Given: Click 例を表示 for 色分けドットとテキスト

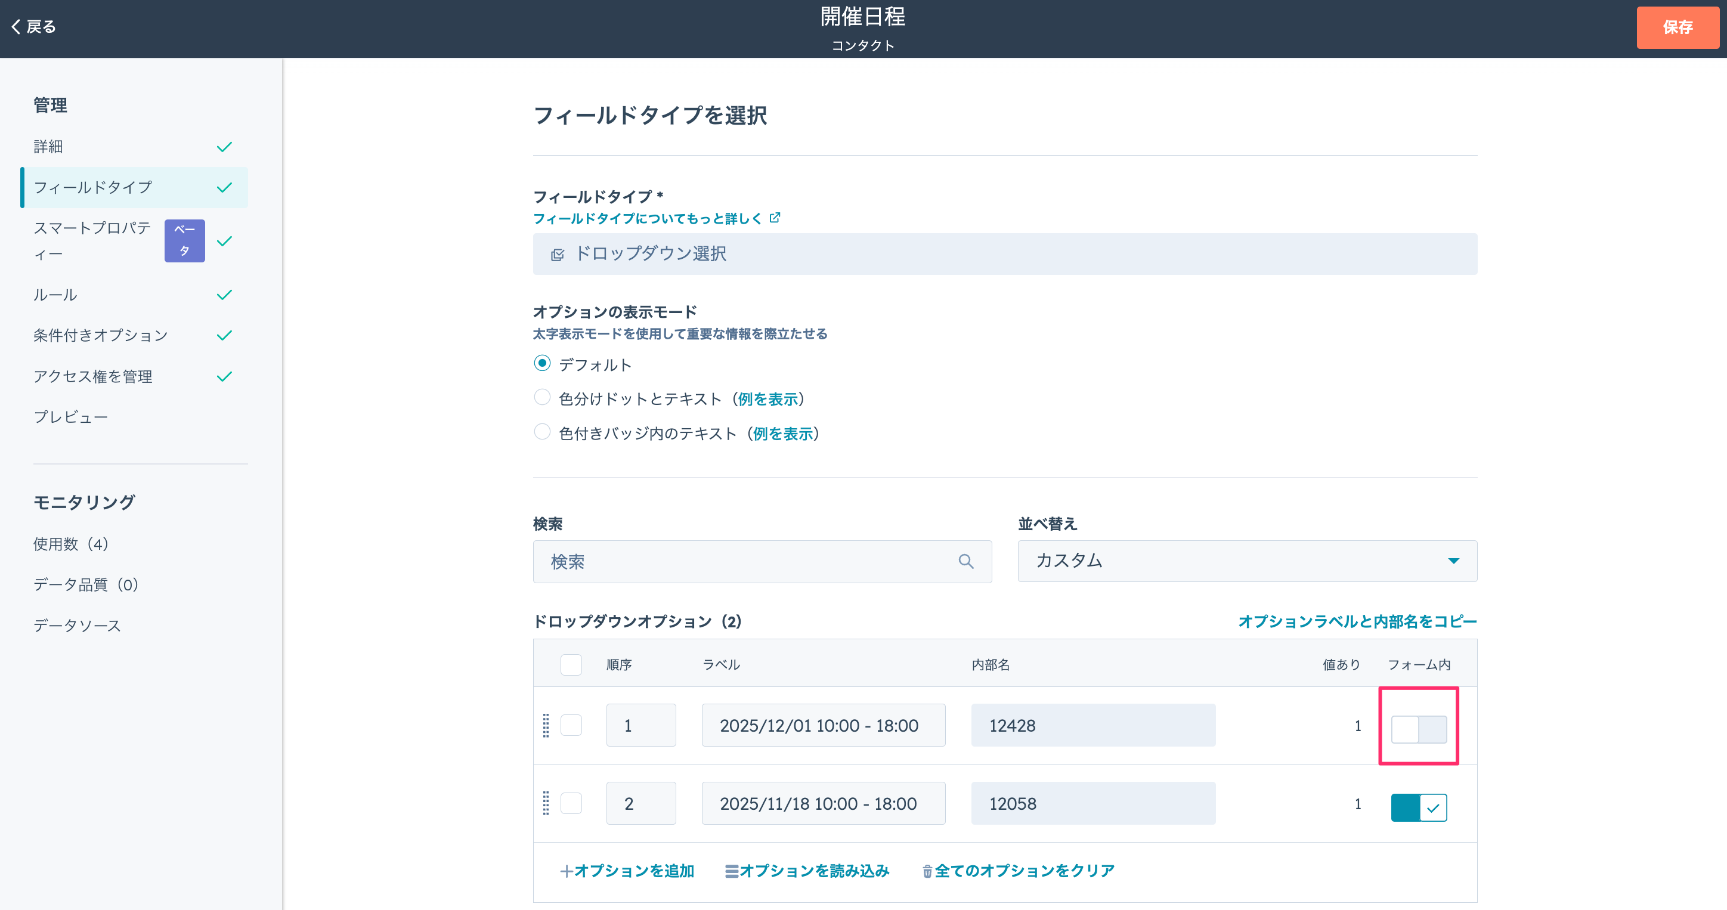Looking at the screenshot, I should (767, 400).
